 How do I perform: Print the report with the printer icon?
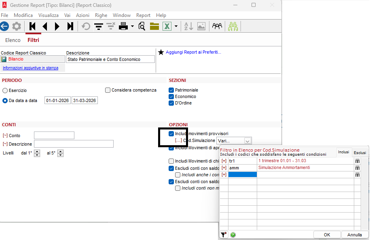pos(123,26)
